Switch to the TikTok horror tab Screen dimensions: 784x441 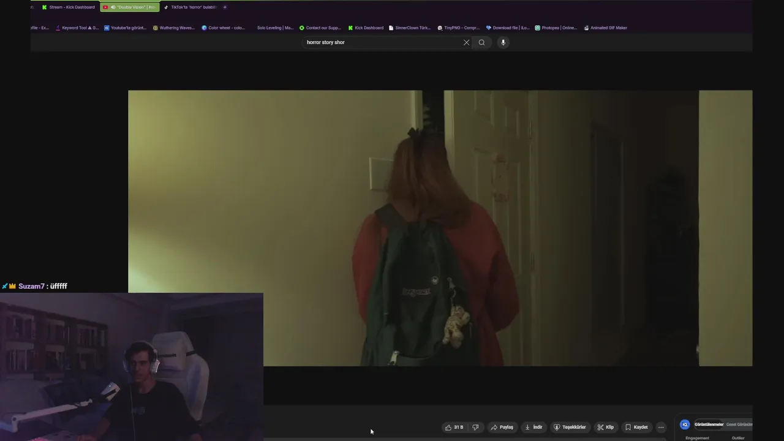pyautogui.click(x=190, y=7)
